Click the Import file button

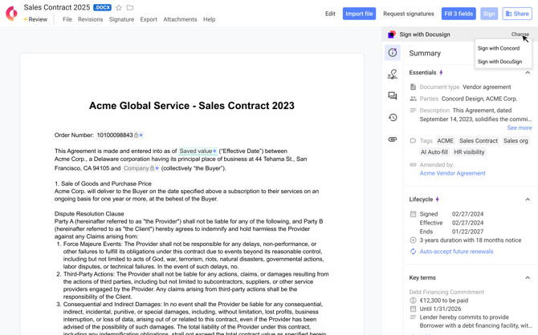pos(359,14)
